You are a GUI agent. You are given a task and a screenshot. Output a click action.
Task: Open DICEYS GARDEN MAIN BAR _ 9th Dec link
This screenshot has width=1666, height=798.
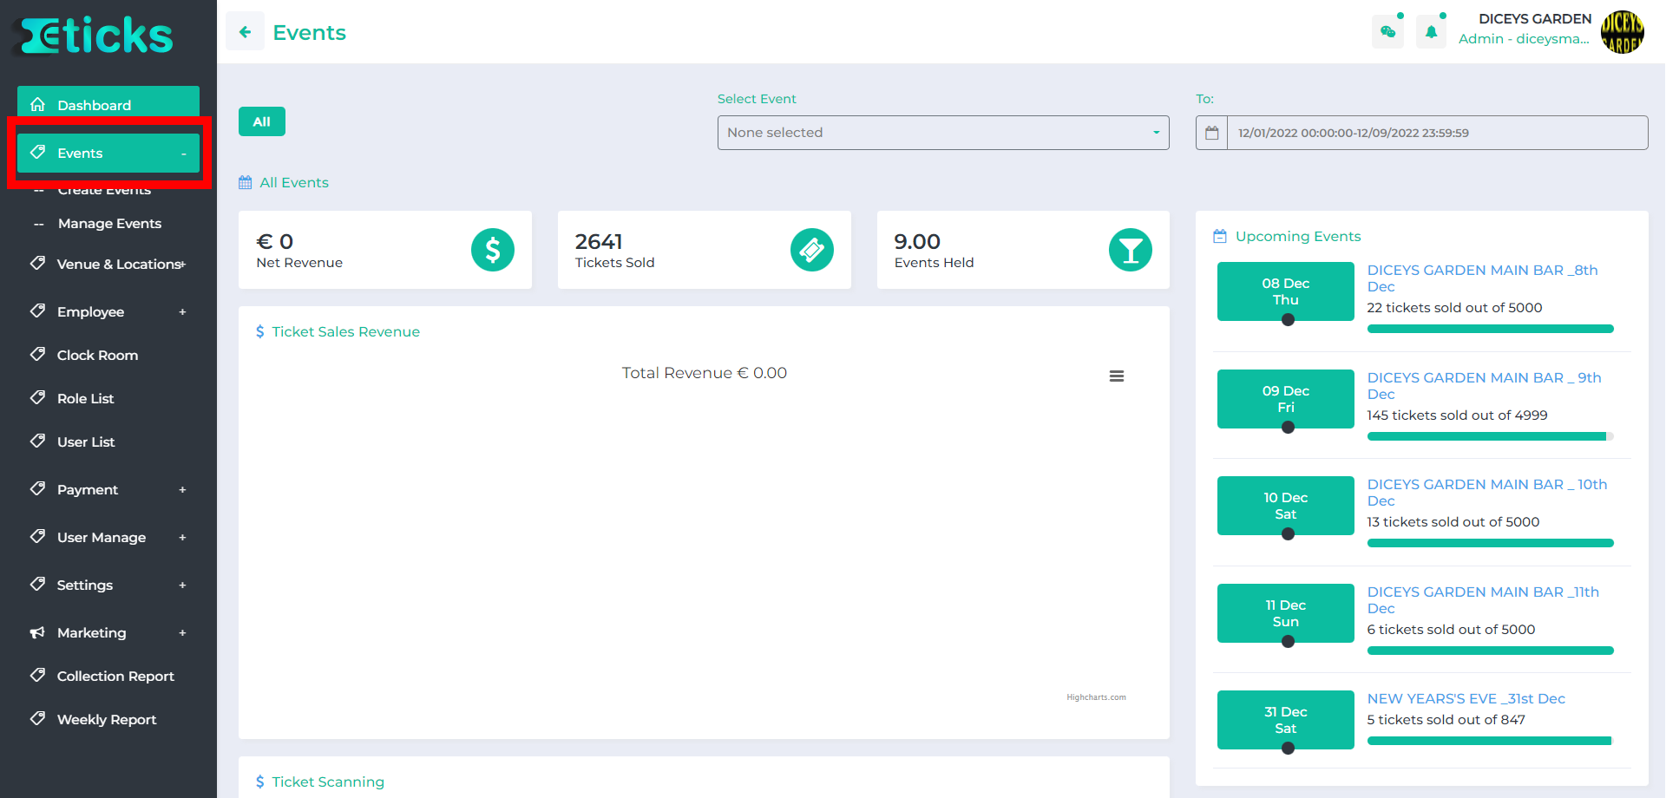(x=1484, y=386)
